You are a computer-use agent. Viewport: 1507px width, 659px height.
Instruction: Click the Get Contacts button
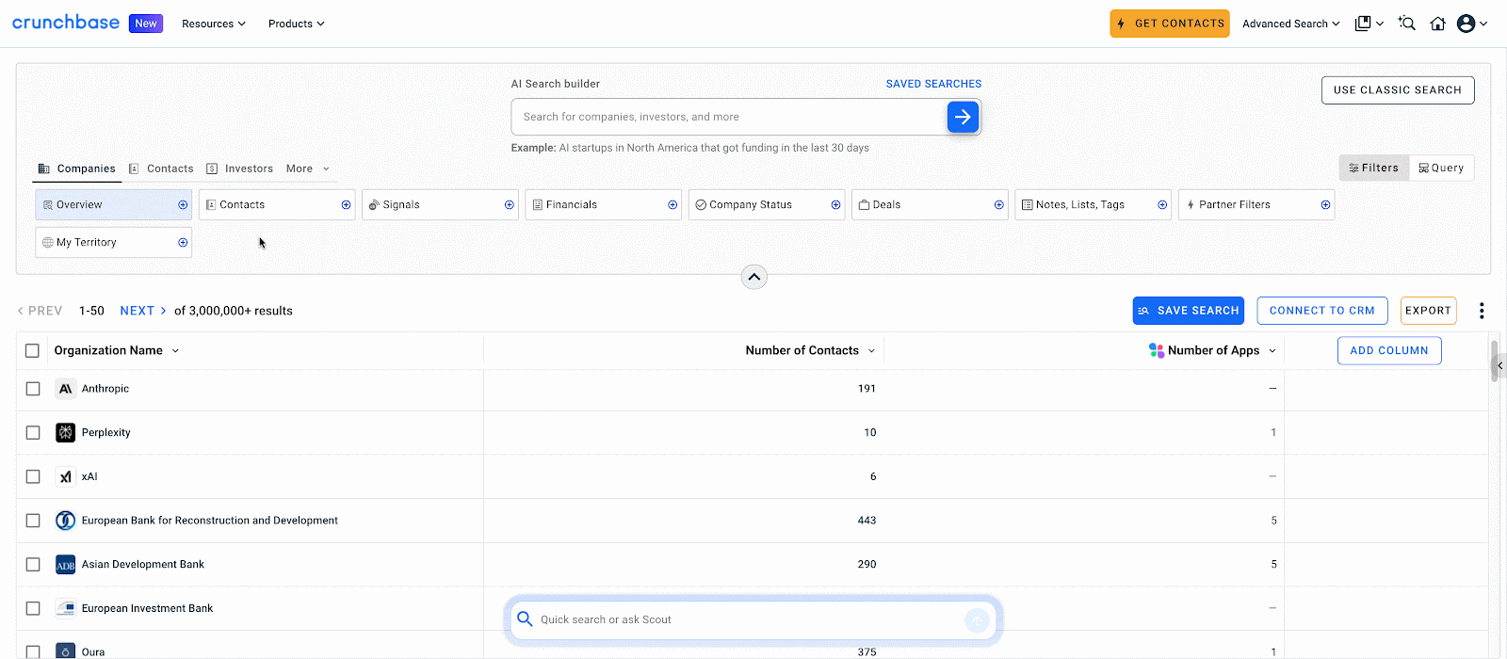1170,24
